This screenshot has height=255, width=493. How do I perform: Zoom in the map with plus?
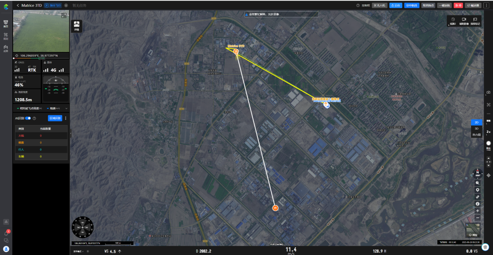pyautogui.click(x=477, y=211)
